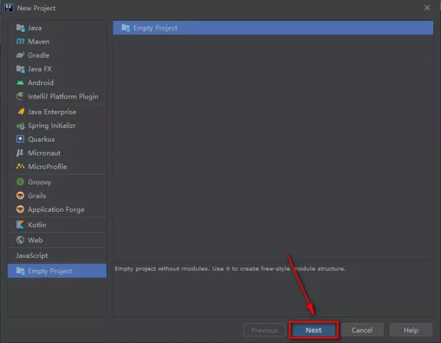Select the Micronaut mu icon
Image resolution: width=441 pixels, height=343 pixels.
[20, 153]
